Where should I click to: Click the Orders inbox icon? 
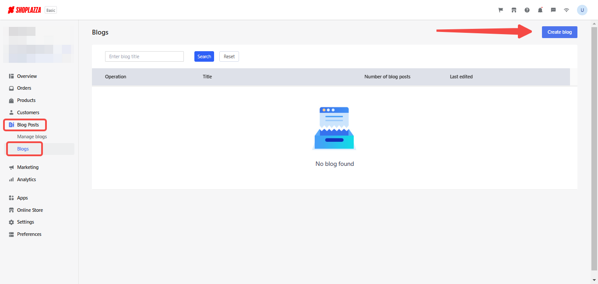(11, 88)
